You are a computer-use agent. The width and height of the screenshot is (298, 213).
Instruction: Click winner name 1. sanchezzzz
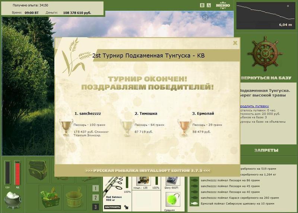click(x=88, y=114)
